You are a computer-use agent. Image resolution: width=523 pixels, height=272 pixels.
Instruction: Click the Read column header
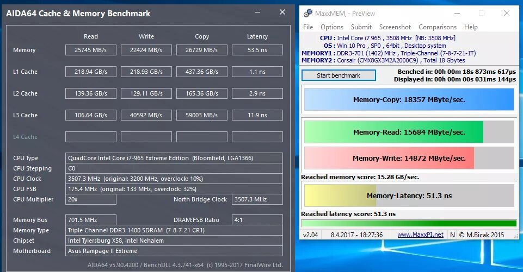[x=91, y=36]
